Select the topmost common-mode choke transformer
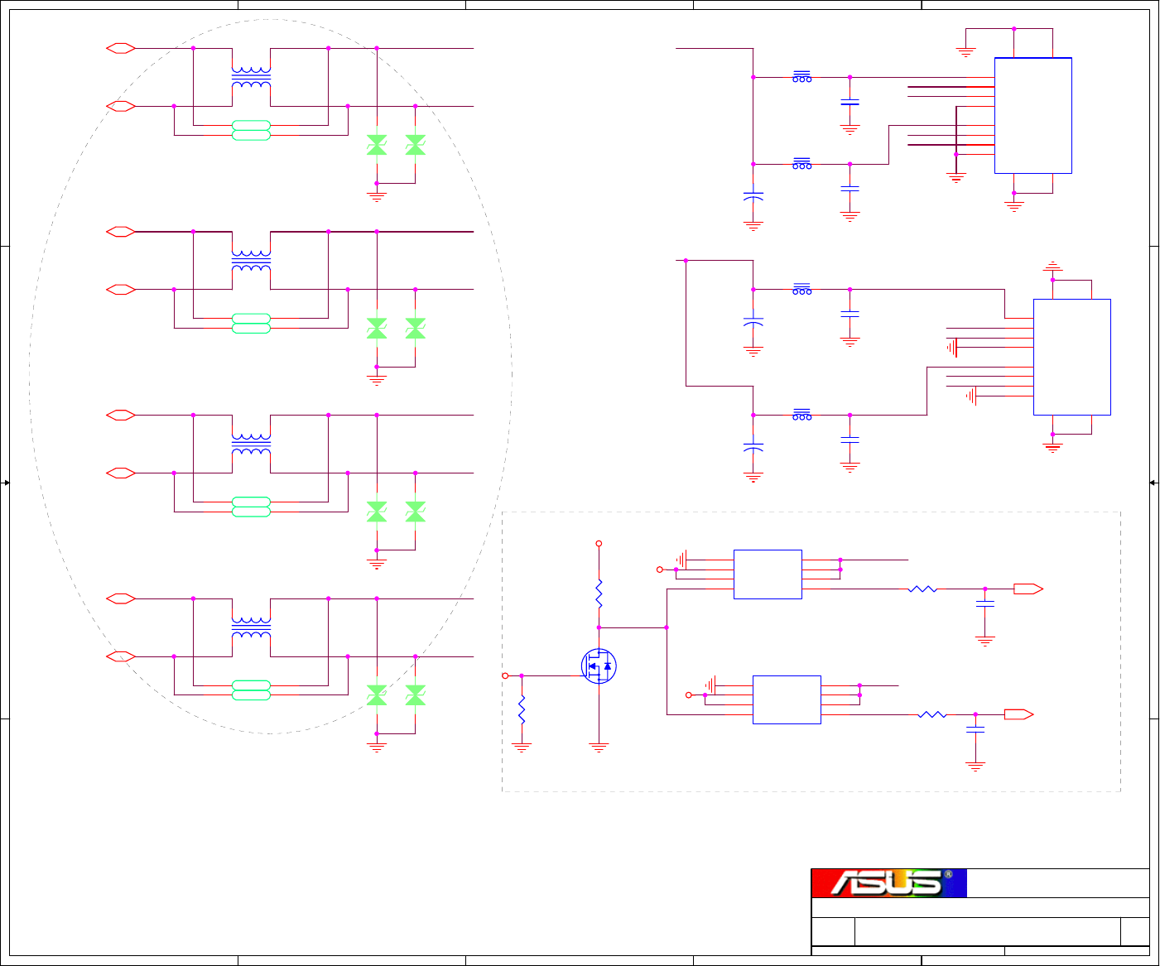This screenshot has width=1160, height=966. (251, 77)
